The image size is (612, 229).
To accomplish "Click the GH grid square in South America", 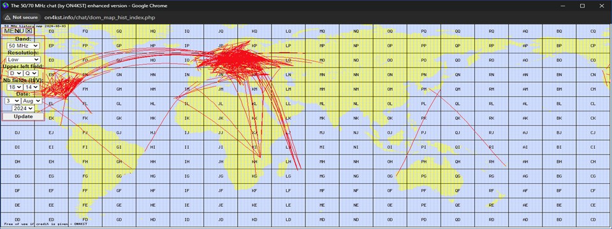I will click(119, 162).
